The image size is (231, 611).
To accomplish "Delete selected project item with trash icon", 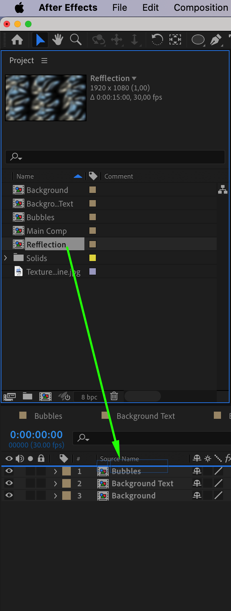I will (114, 396).
